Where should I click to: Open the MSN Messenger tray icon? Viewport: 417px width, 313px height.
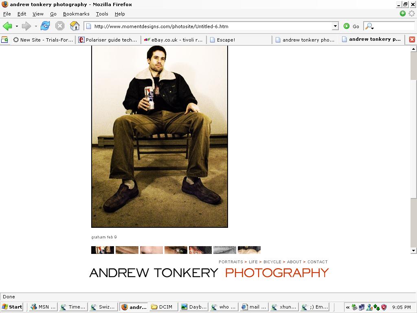tap(369, 307)
